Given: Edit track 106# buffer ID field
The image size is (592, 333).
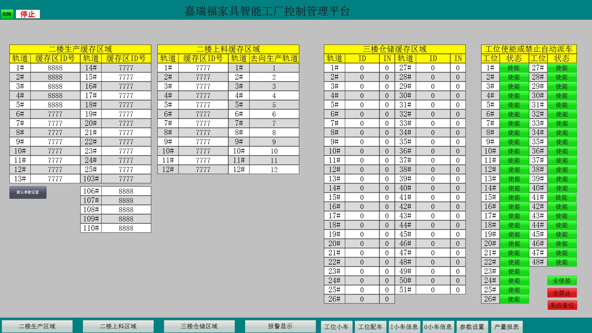Looking at the screenshot, I should point(126,191).
